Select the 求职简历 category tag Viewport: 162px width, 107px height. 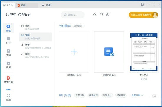pyautogui.click(x=121, y=95)
